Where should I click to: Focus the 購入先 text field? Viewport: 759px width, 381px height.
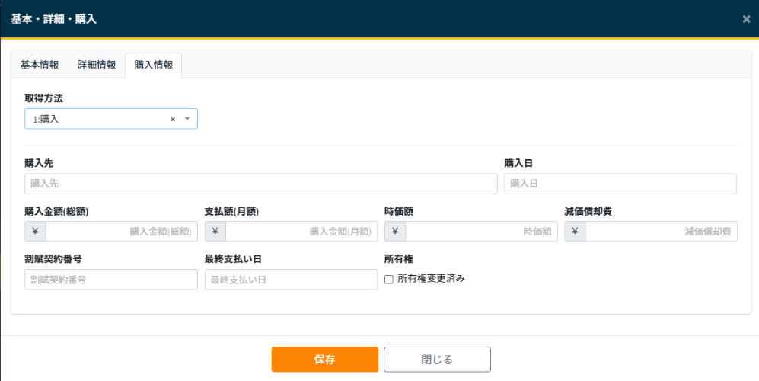click(x=260, y=184)
